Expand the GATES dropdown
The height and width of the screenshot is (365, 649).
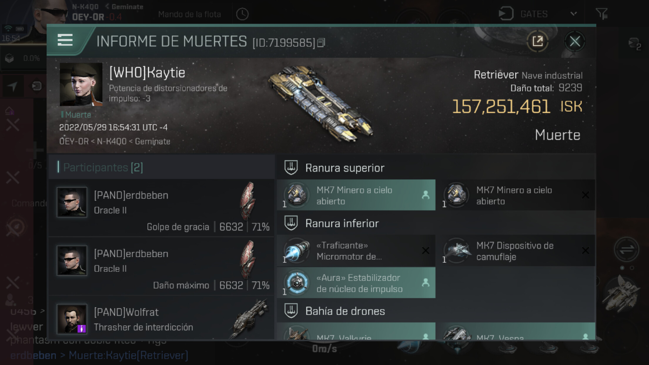tap(573, 14)
